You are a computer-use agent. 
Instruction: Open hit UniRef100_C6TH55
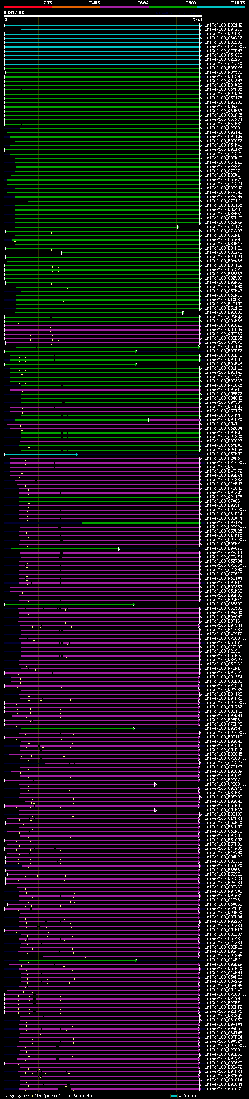pos(223,454)
